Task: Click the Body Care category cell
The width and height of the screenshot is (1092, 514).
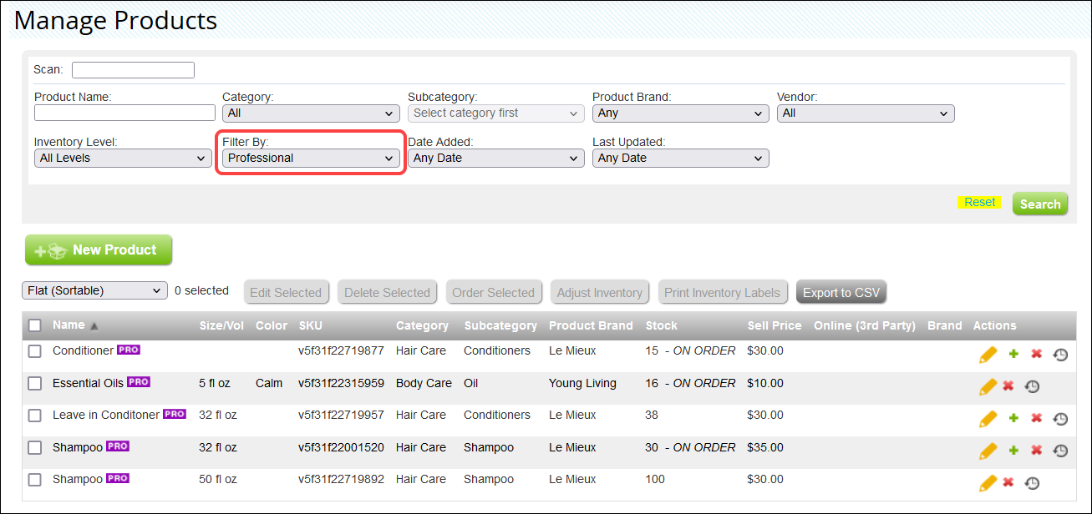Action: tap(424, 383)
